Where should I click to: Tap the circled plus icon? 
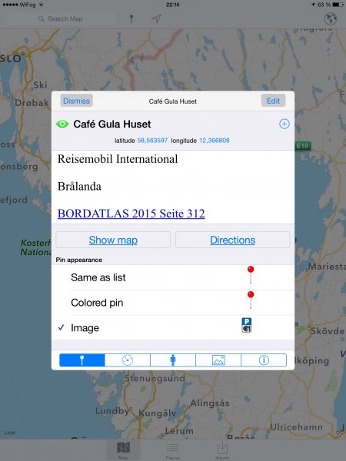284,124
